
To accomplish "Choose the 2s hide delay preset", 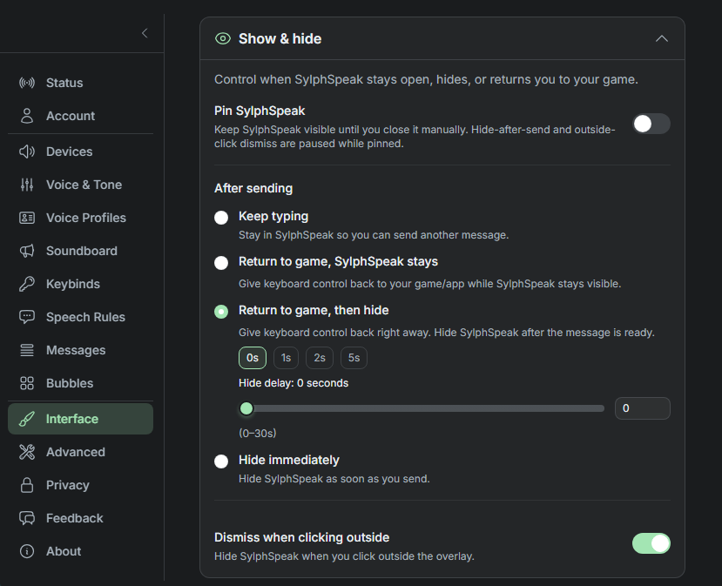I will [x=320, y=358].
